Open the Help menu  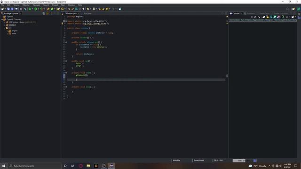tap(80, 5)
